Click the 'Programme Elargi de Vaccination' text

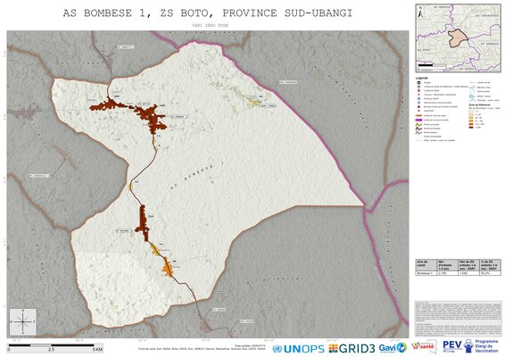486,345
